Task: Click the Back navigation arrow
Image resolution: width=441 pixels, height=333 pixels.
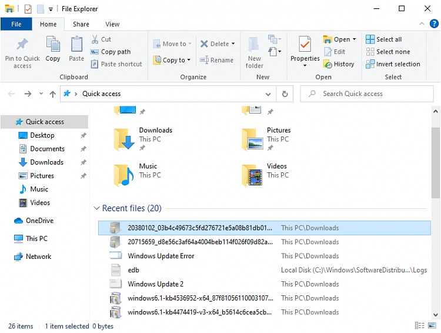Action: (11, 94)
